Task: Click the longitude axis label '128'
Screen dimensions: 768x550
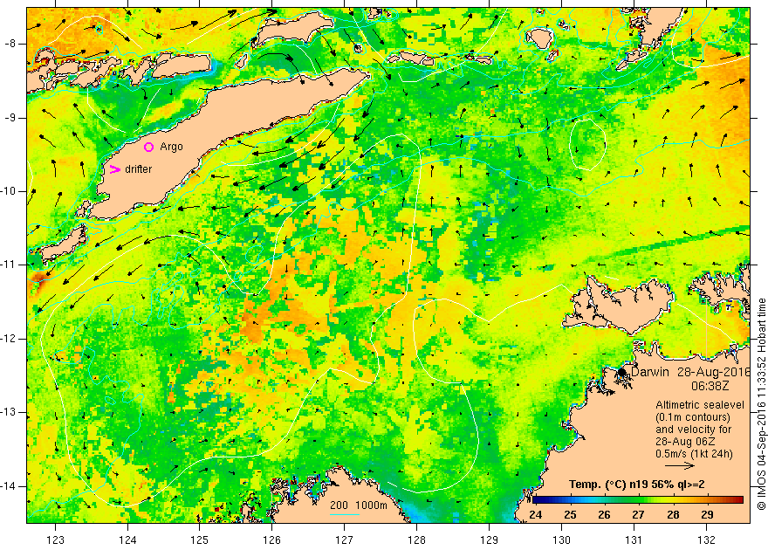Action: [x=417, y=540]
